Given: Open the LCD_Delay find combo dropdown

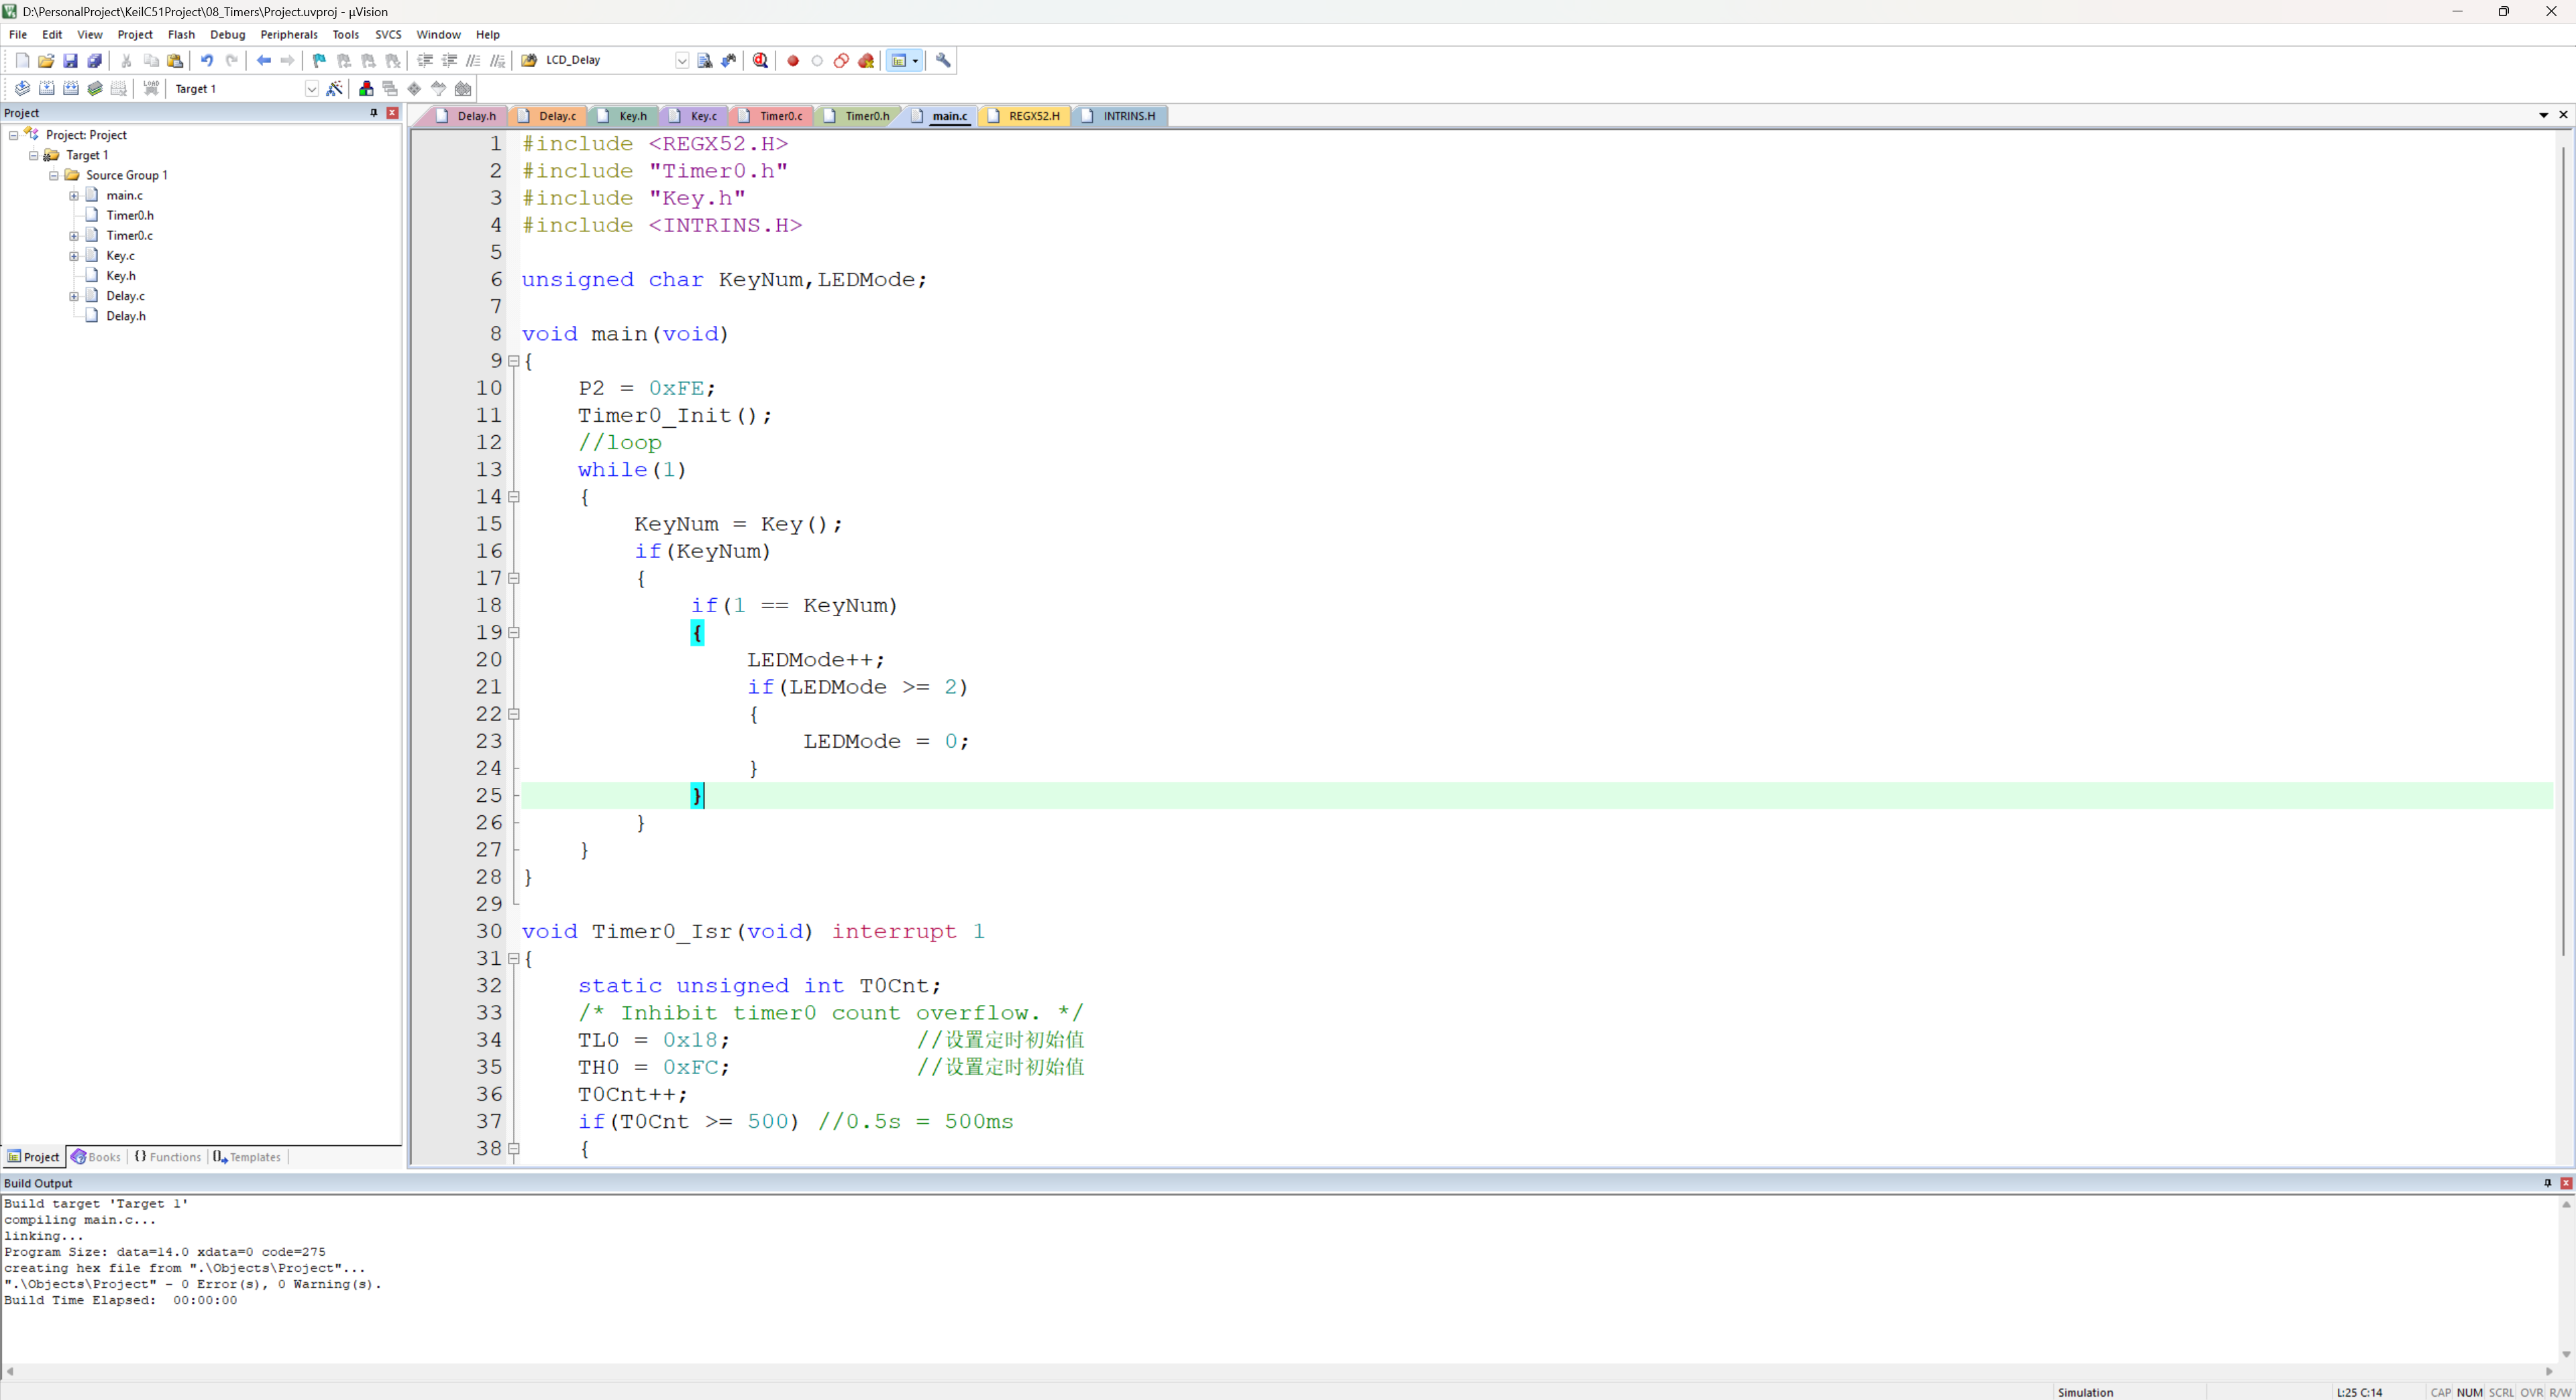Looking at the screenshot, I should pyautogui.click(x=682, y=60).
